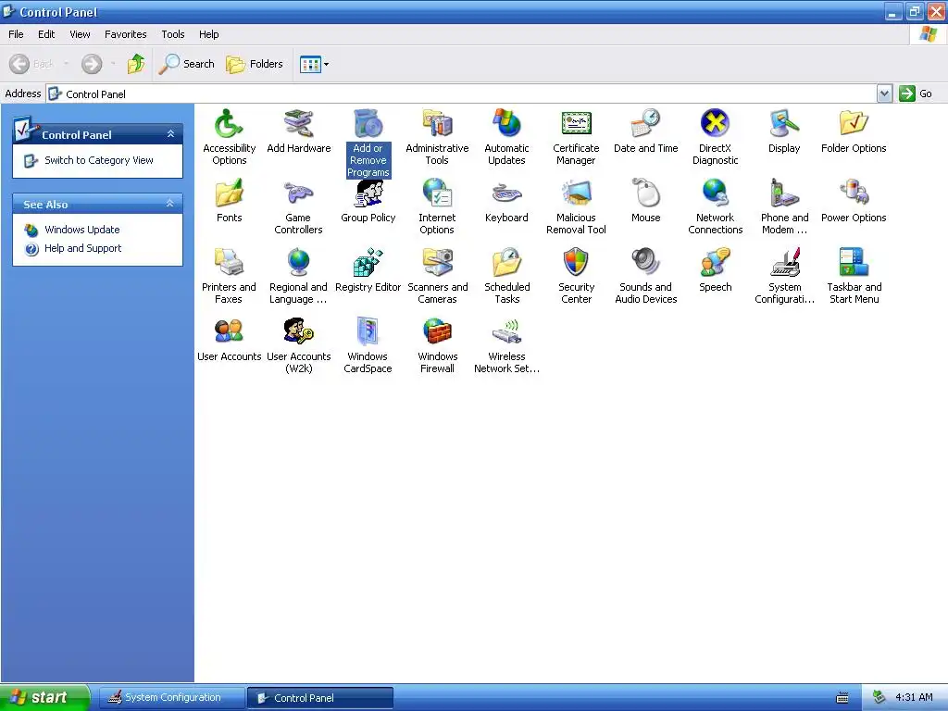Open Scanners and Cameras

(x=437, y=276)
